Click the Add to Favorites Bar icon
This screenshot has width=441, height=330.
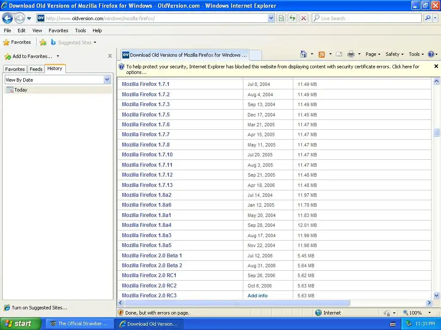43,43
